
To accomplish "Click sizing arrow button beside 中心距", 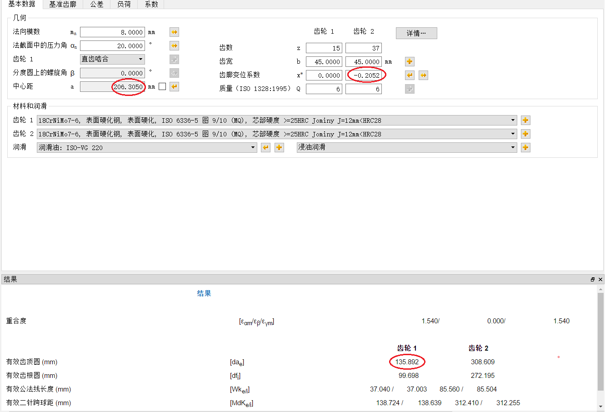I will click(174, 87).
